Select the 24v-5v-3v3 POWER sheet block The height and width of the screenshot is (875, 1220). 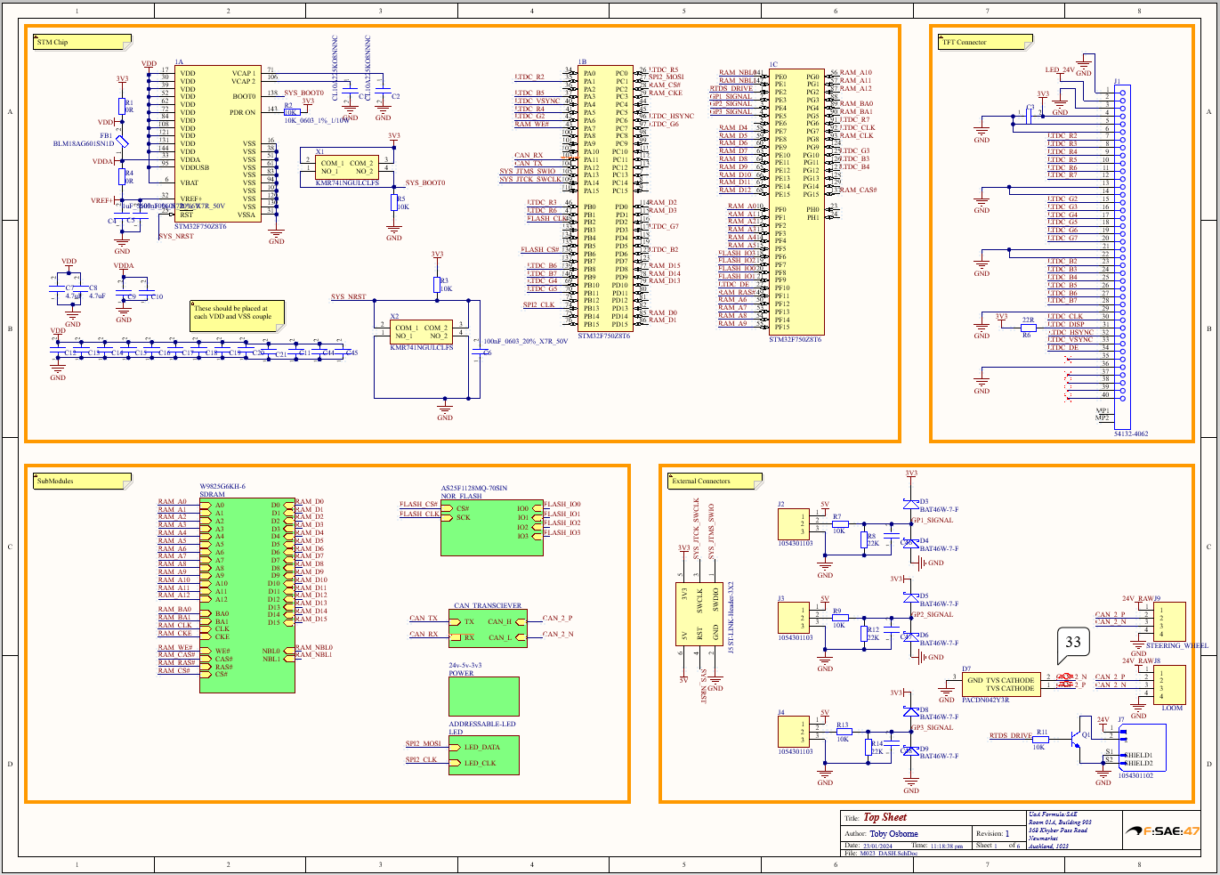(x=484, y=697)
